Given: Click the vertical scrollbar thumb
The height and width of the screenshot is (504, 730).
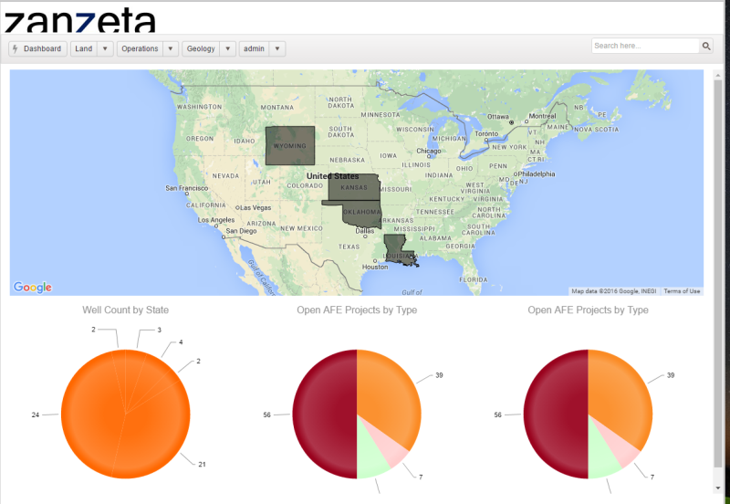Looking at the screenshot, I should pos(718,273).
